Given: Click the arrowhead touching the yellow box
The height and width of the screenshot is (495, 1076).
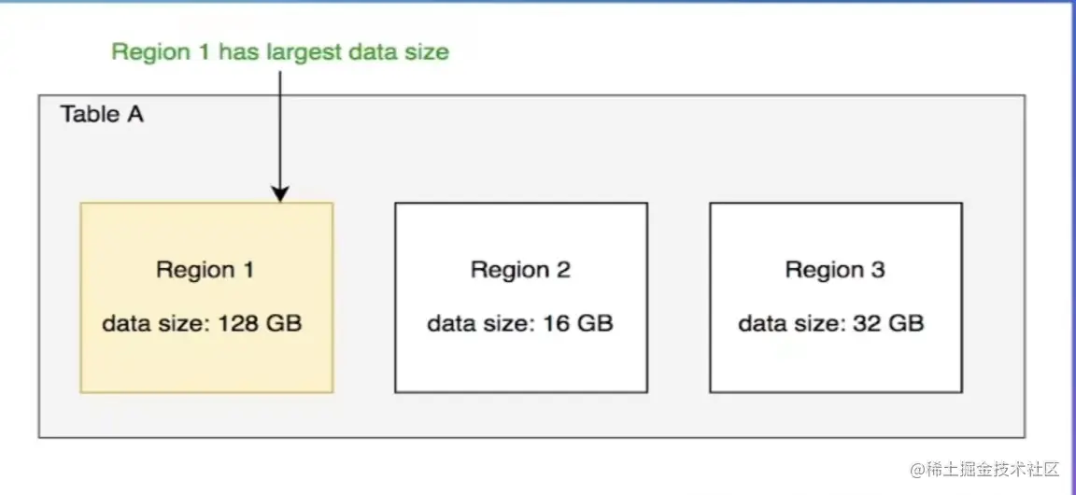Looking at the screenshot, I should click(x=280, y=194).
